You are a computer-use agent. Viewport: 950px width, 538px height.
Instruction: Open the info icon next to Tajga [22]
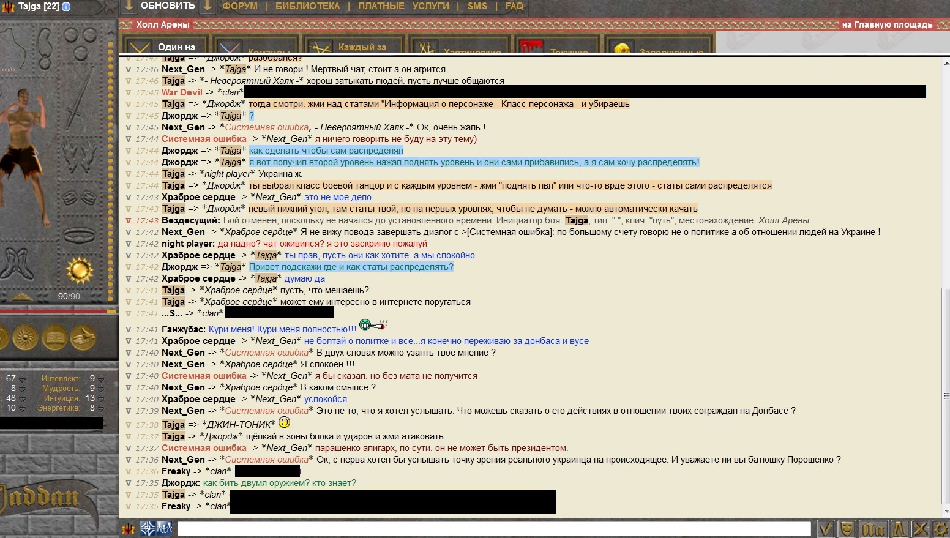(66, 7)
